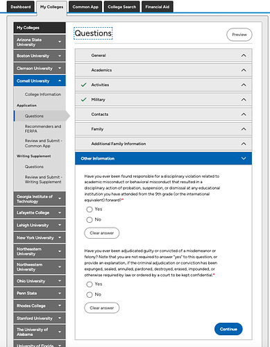The image size is (270, 347).
Task: Expand the General section chevron
Action: pyautogui.click(x=244, y=56)
